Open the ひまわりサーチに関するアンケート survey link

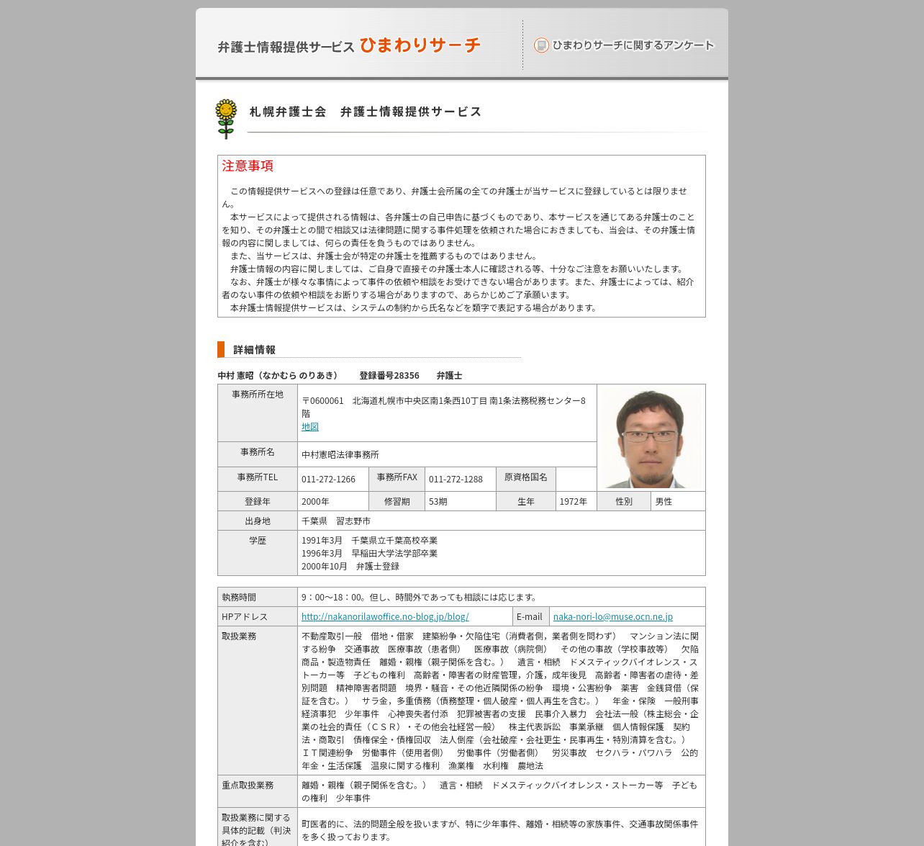tap(624, 45)
